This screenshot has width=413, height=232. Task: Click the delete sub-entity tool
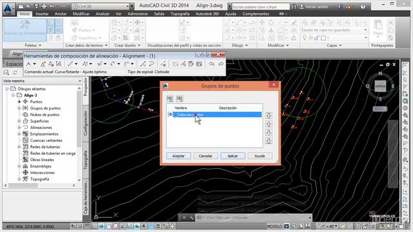(163, 64)
